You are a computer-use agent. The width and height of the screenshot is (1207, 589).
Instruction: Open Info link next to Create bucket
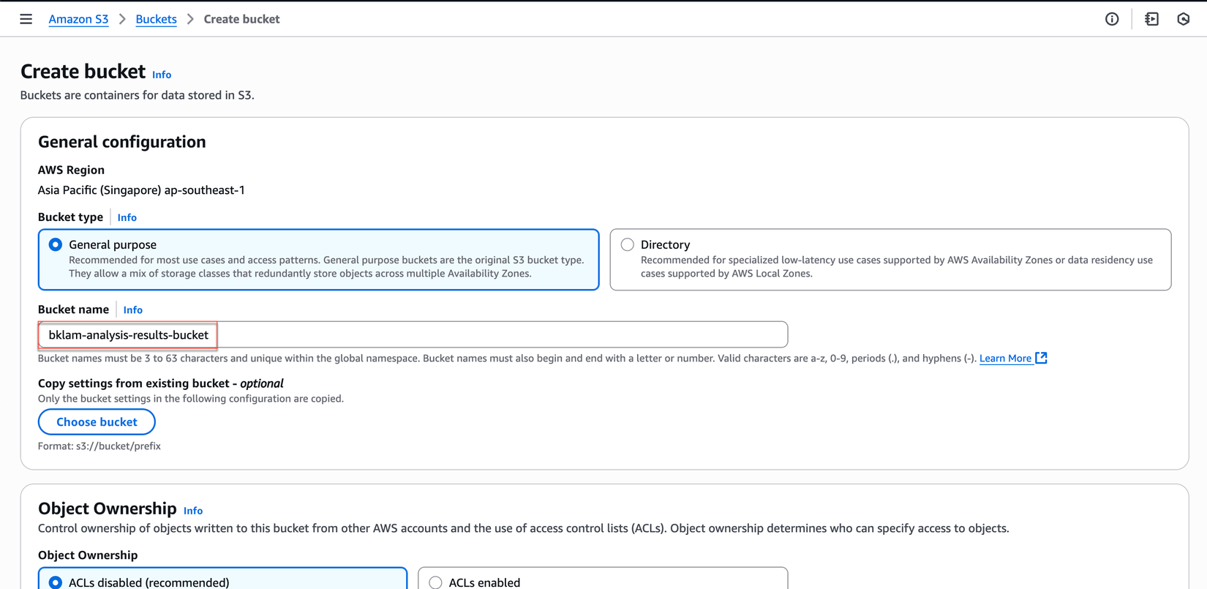pyautogui.click(x=162, y=75)
